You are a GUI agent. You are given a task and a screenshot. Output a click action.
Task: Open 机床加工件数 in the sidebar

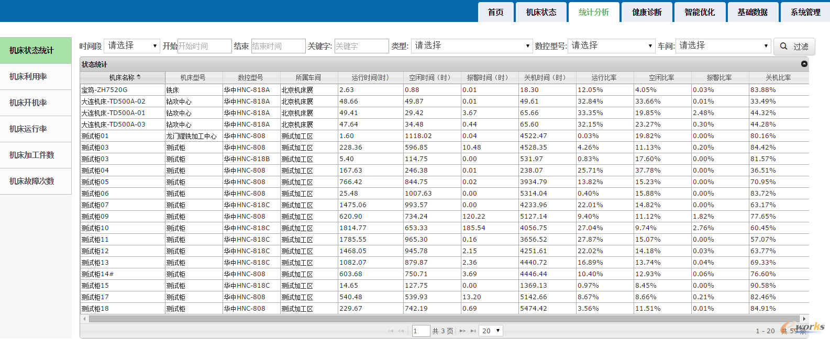(x=36, y=155)
